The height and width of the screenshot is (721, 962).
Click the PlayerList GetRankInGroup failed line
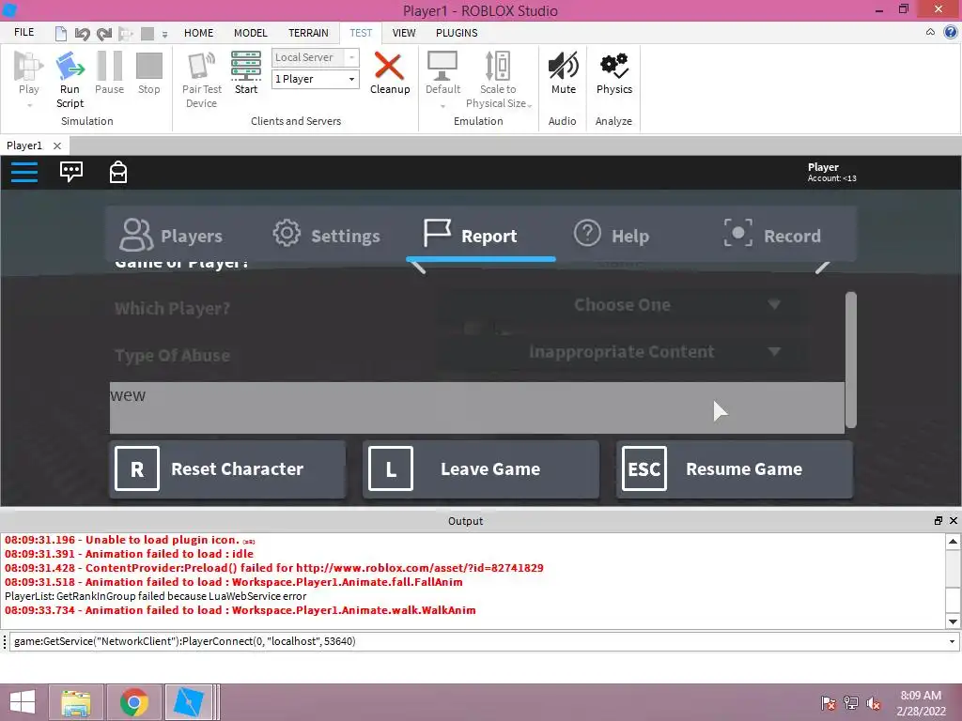pos(155,596)
